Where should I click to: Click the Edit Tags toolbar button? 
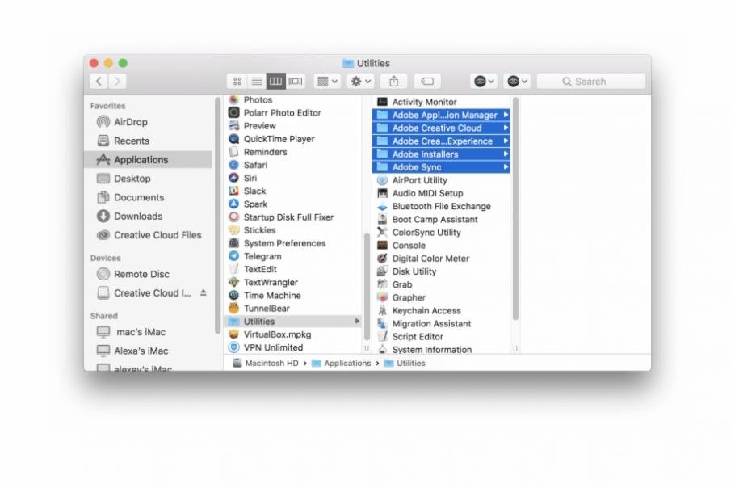pyautogui.click(x=427, y=82)
